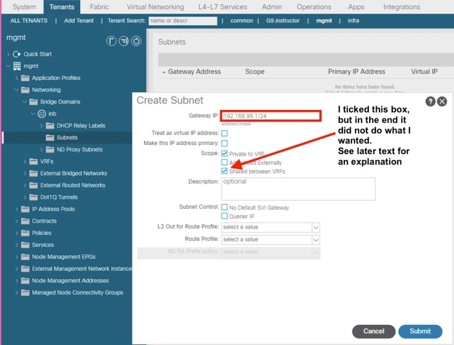Click the Quick Start icon in sidebar
454x345 pixels.
pos(17,54)
